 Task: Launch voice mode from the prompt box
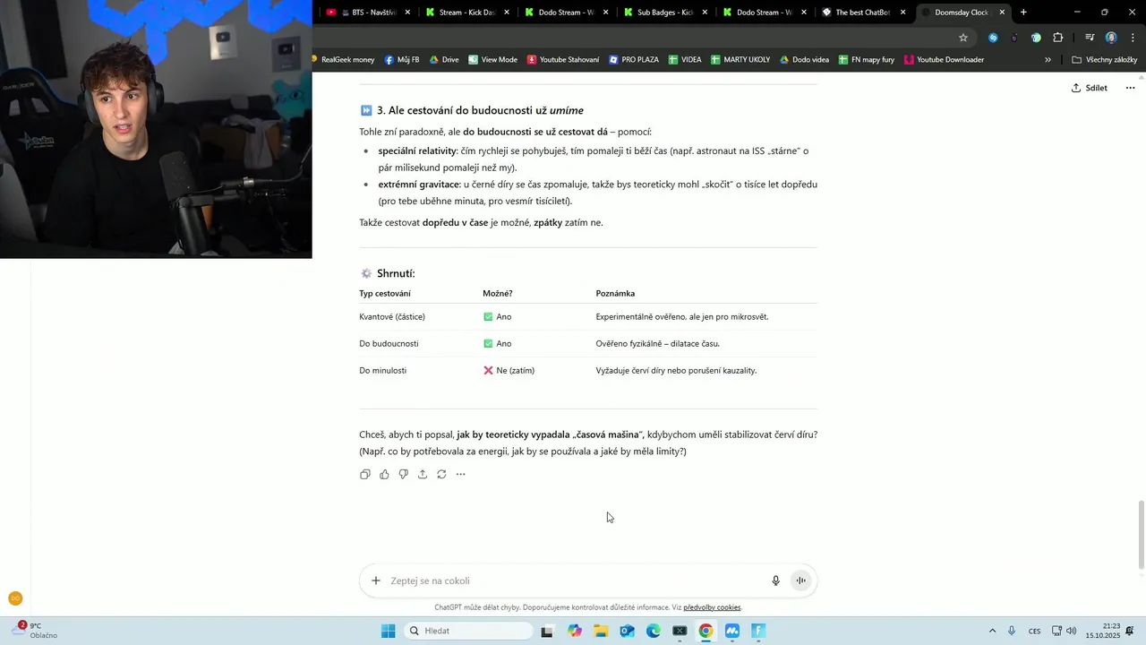tap(801, 580)
